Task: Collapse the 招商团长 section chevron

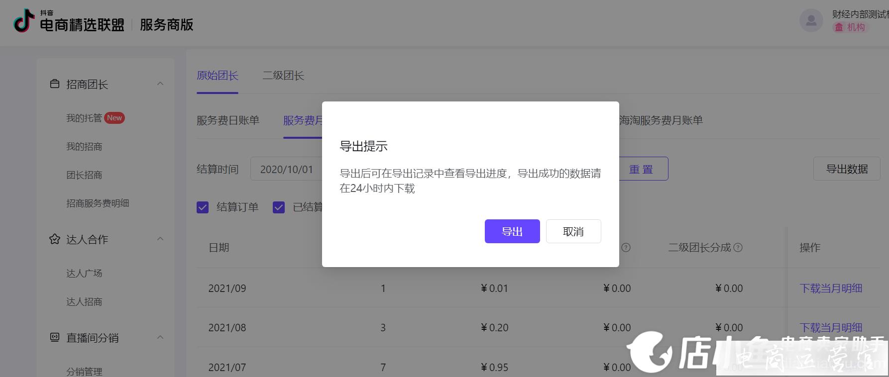Action: (160, 84)
